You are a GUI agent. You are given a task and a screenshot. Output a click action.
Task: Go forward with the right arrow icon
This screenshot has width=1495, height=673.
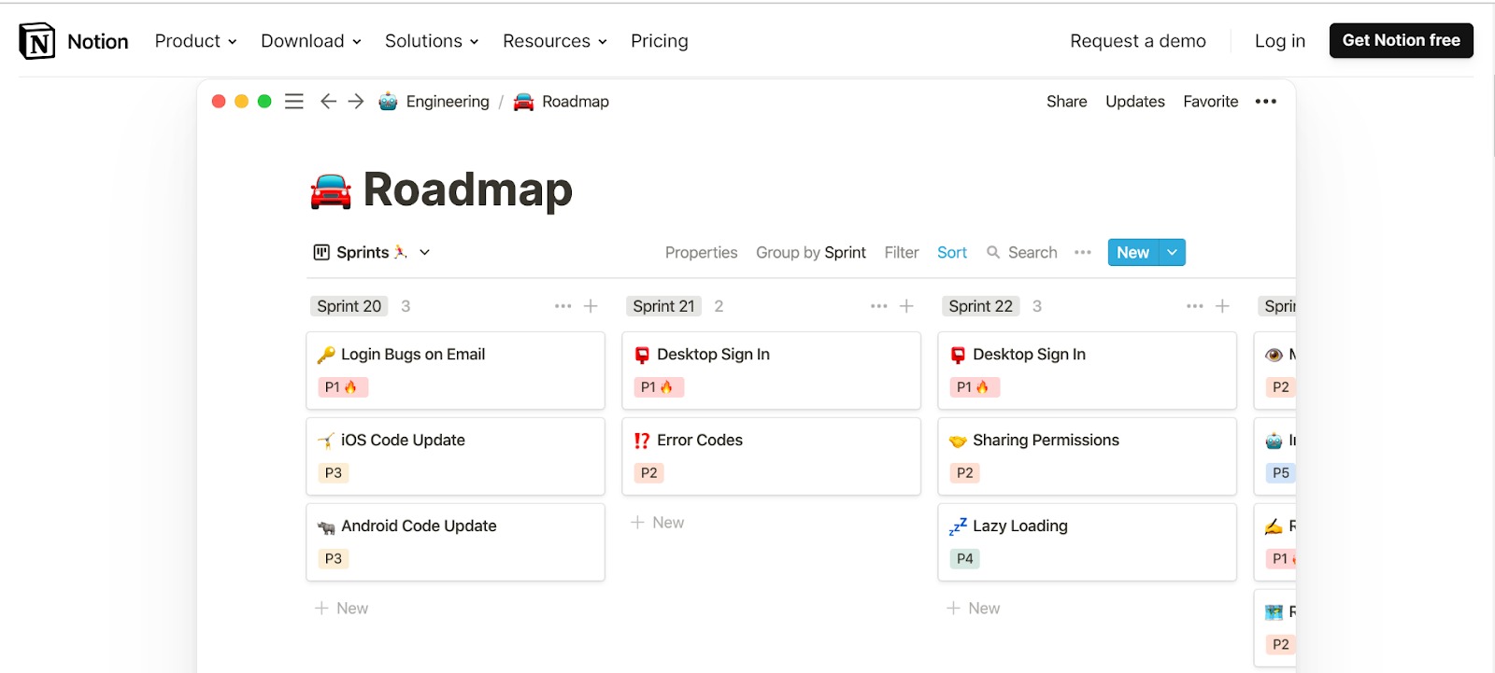coord(356,101)
